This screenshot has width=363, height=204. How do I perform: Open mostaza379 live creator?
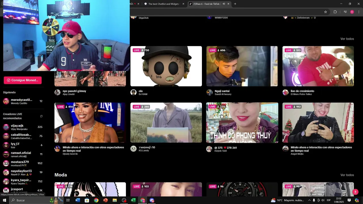(x=23, y=163)
